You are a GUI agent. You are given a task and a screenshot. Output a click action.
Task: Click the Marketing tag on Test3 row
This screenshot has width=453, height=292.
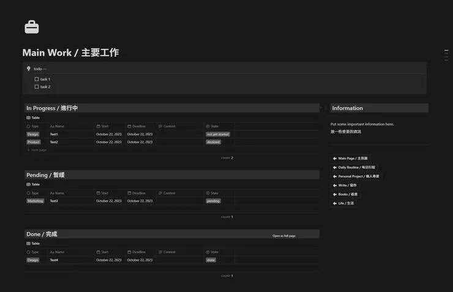[x=36, y=201]
